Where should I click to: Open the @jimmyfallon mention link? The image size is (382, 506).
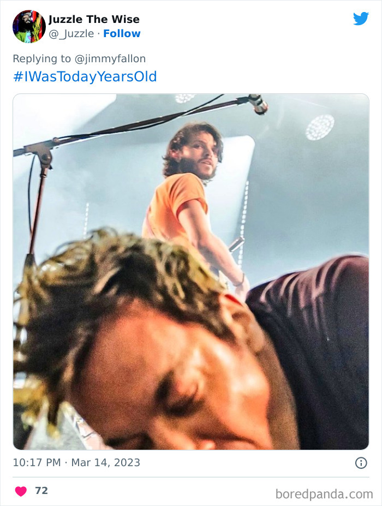(x=110, y=58)
